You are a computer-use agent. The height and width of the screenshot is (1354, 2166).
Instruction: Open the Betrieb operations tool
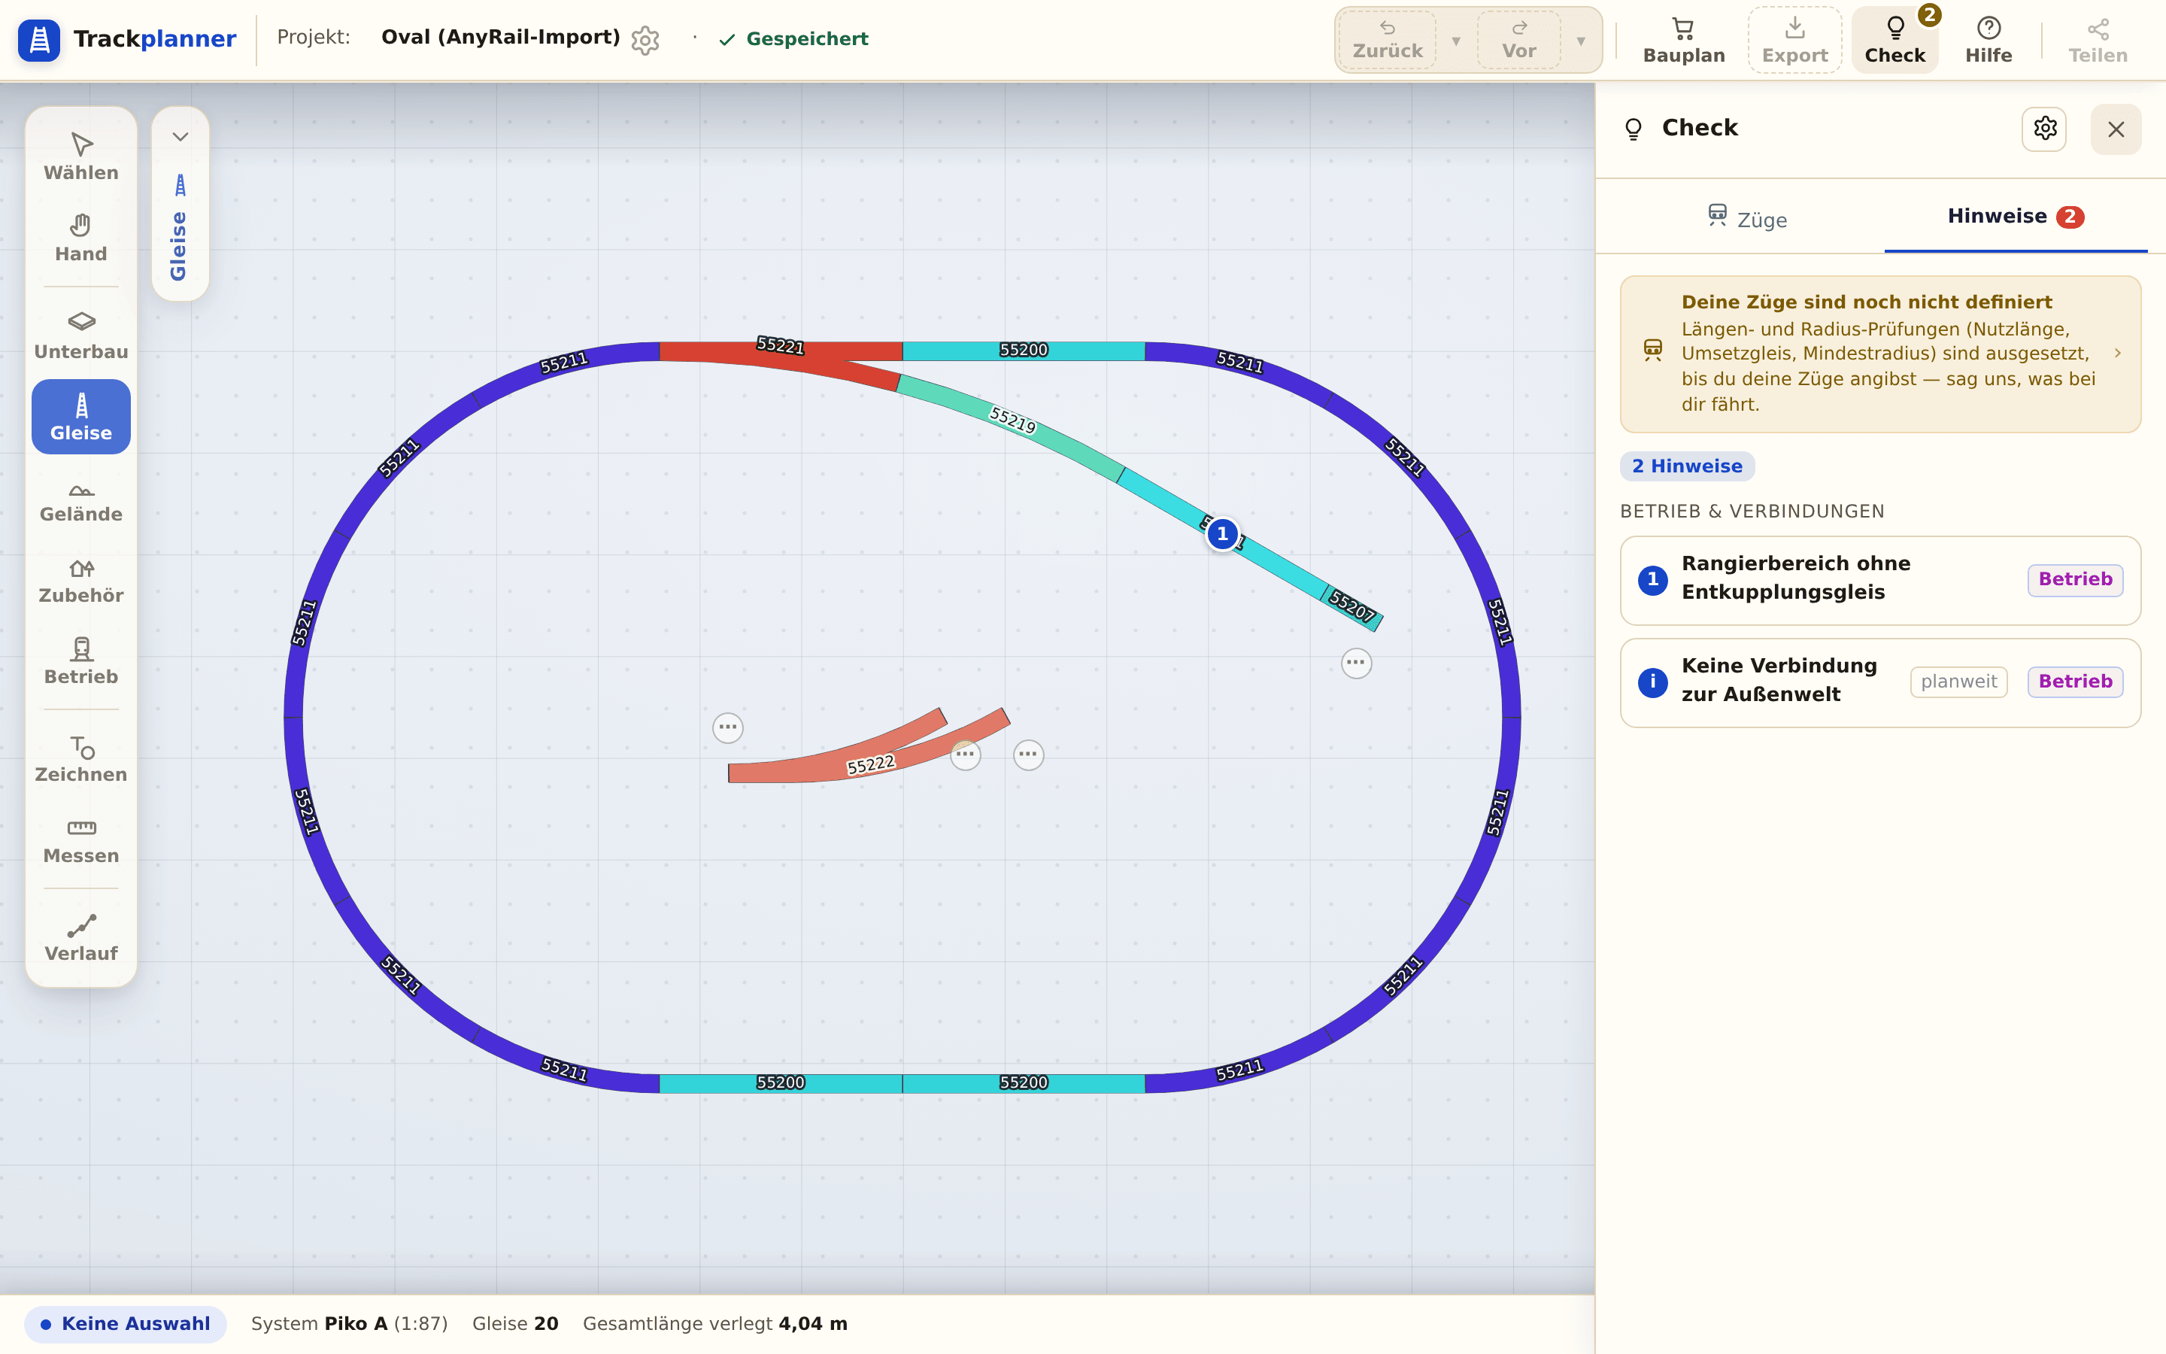(80, 661)
